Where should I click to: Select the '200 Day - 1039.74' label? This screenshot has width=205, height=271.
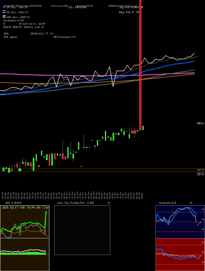(x=18, y=17)
